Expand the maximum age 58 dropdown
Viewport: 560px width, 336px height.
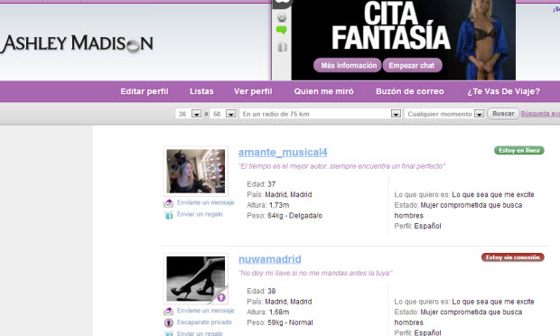point(231,114)
